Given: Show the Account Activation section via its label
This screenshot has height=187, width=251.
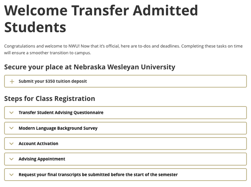Looking at the screenshot, I should 38,144.
